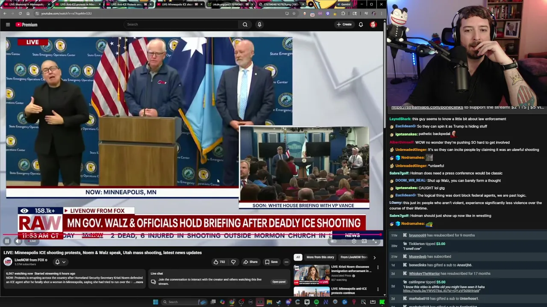Toggle autoplay switch in the player
The image size is (547, 307).
[x=333, y=241]
